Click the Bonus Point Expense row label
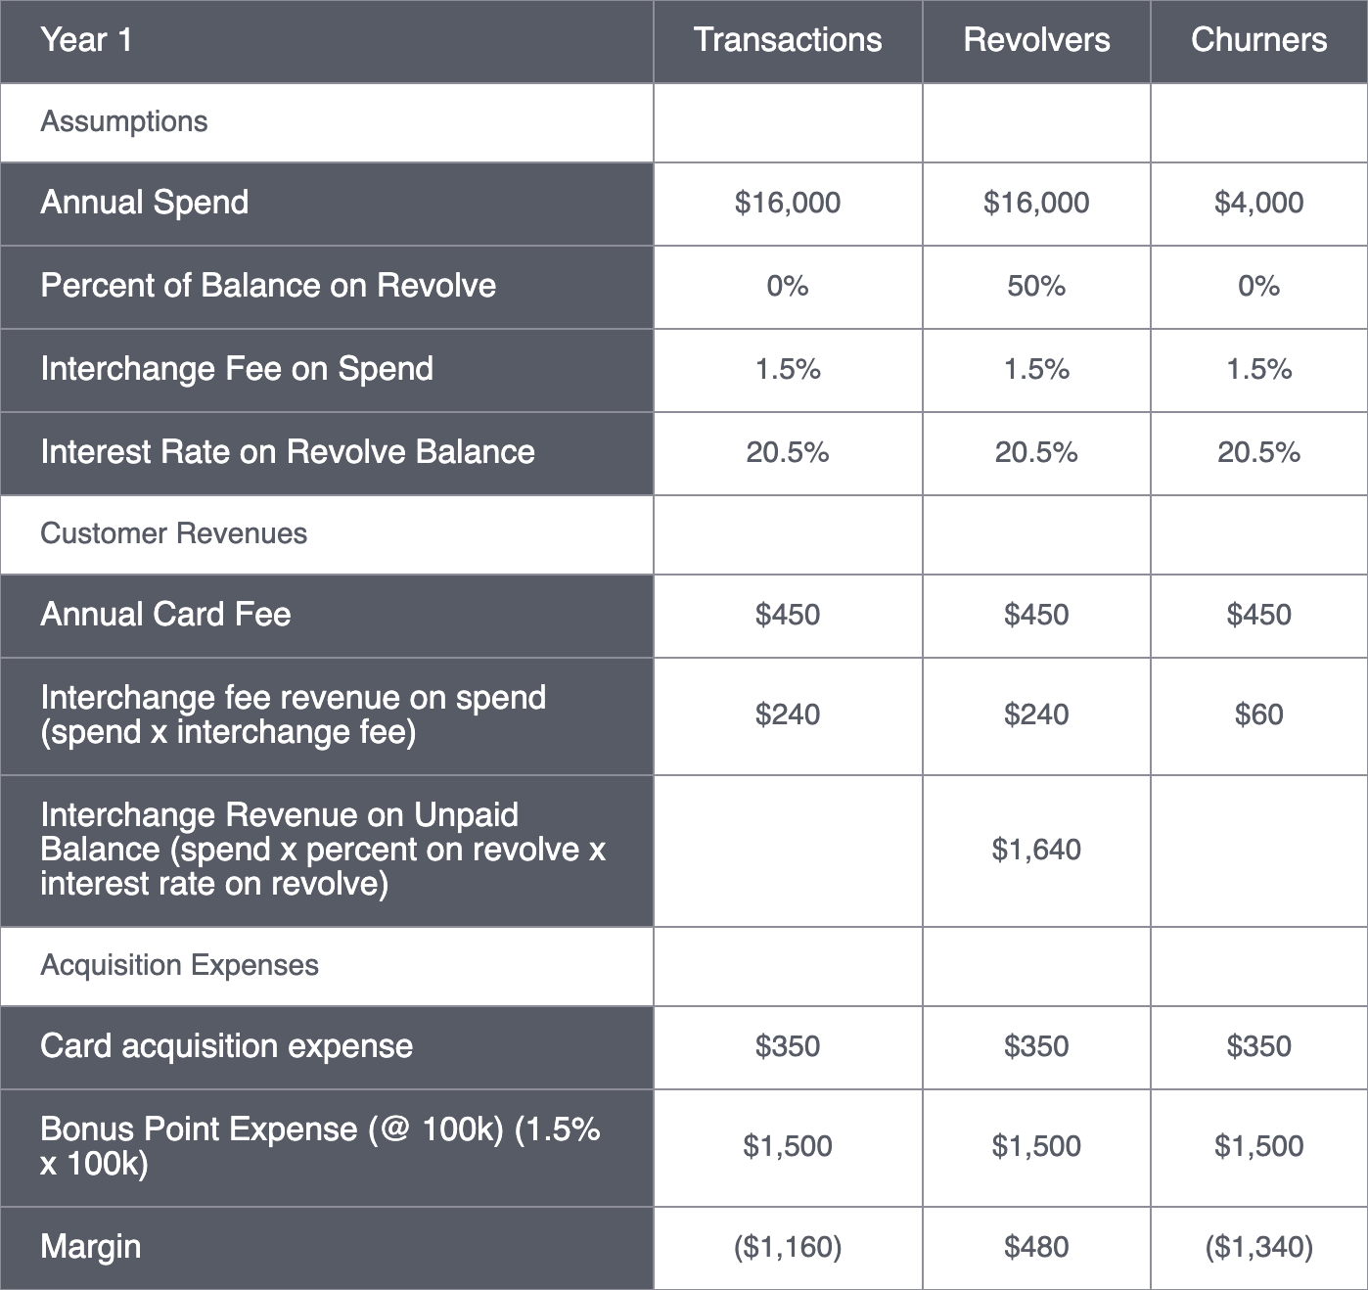Screen dimensions: 1368x1290 (320, 1147)
